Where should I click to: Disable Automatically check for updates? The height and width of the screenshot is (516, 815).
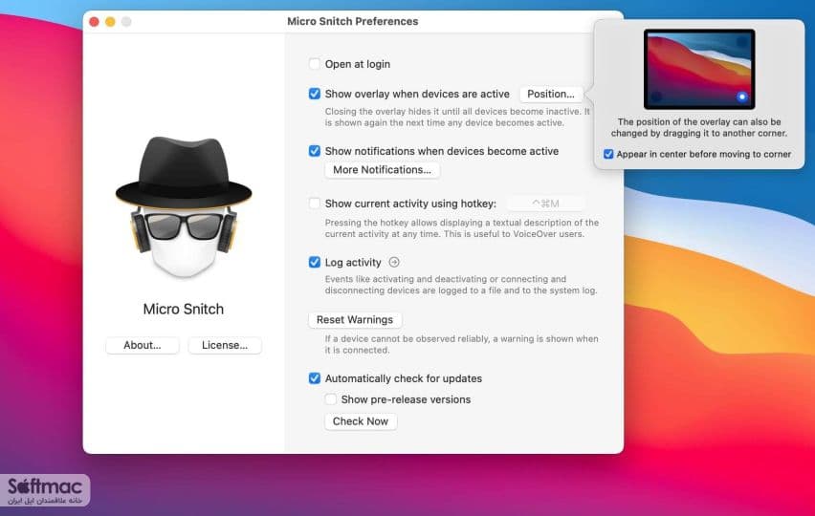click(314, 377)
